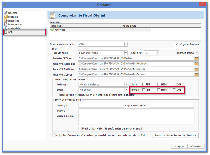Viewport: 210px width, 155px height.
Task: Check the Abrir HTML checkbox
Action: pos(159,84)
